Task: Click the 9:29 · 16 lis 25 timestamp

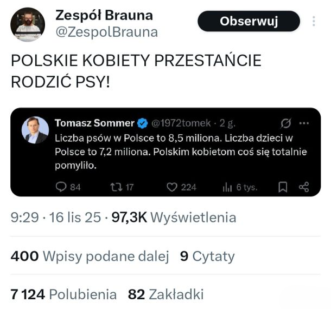Action: [x=56, y=218]
